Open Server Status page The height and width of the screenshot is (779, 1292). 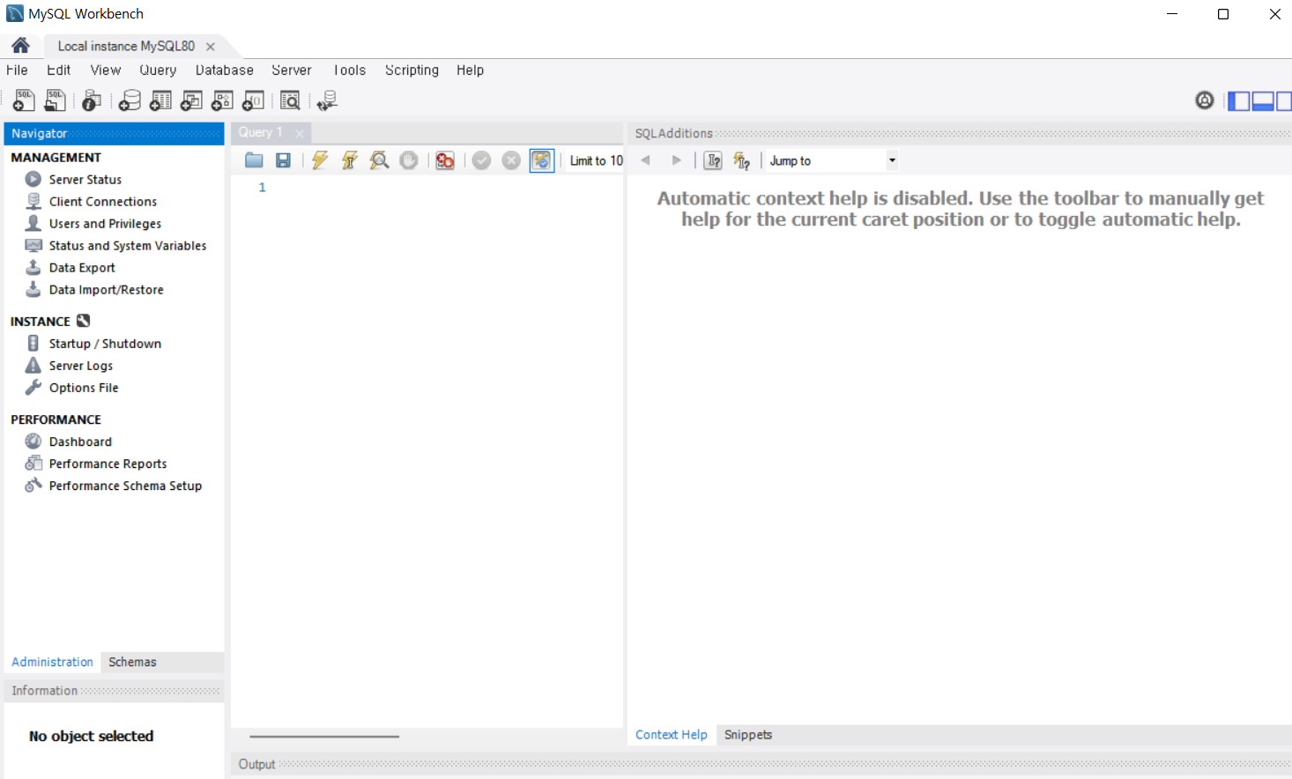click(x=85, y=180)
